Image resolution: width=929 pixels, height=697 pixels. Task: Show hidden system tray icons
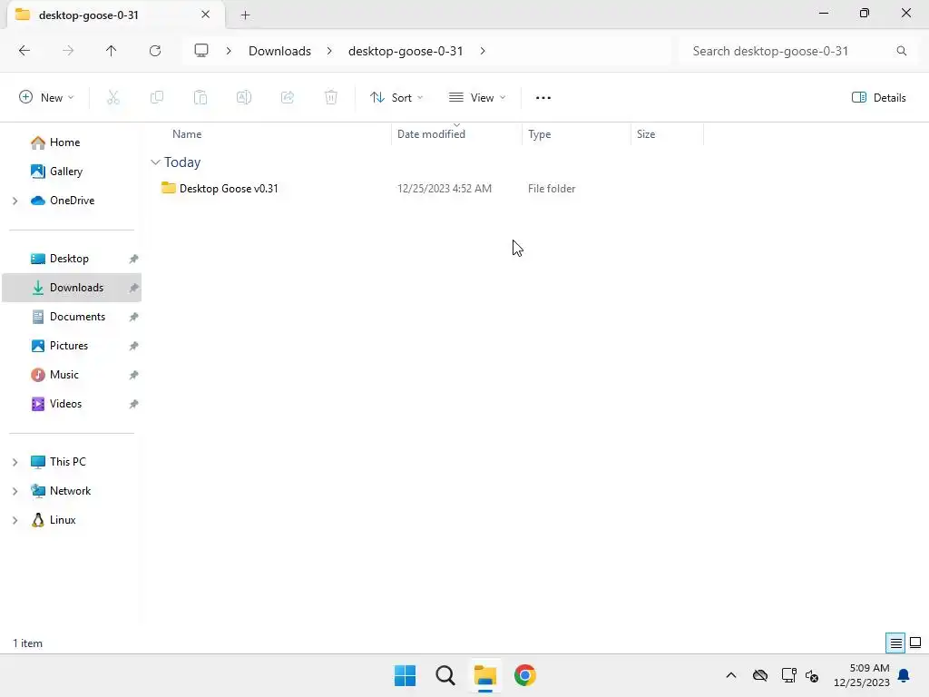coord(731,675)
